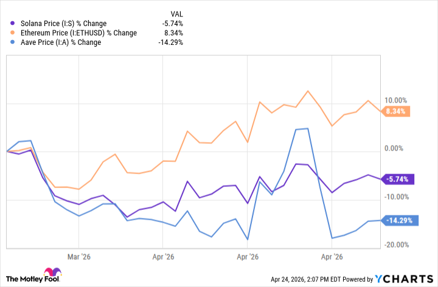Click the 0.00% y-axis label
This screenshot has width=438, height=287.
(x=396, y=149)
